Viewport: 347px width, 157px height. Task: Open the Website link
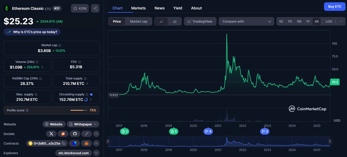pyautogui.click(x=54, y=124)
